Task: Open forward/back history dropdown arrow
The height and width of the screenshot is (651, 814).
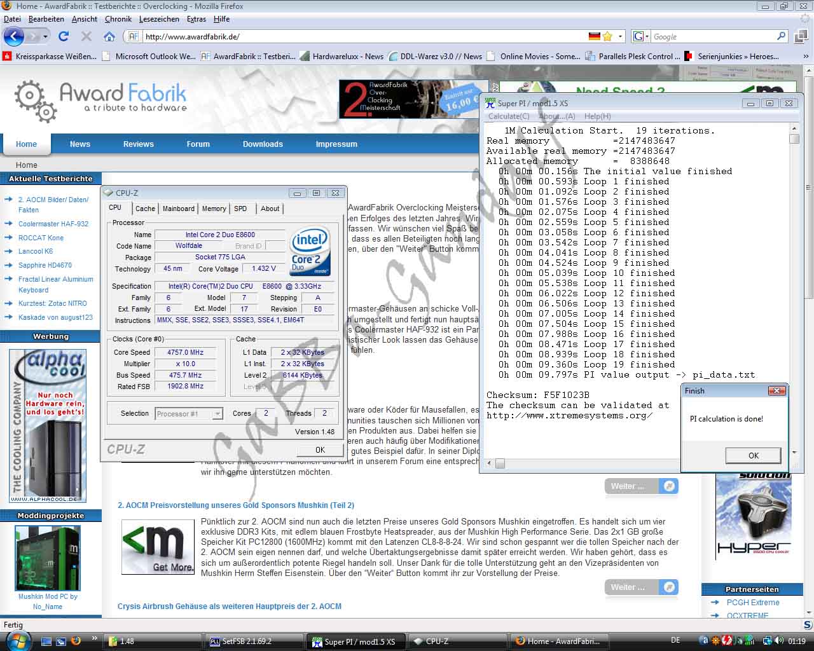Action: (45, 36)
